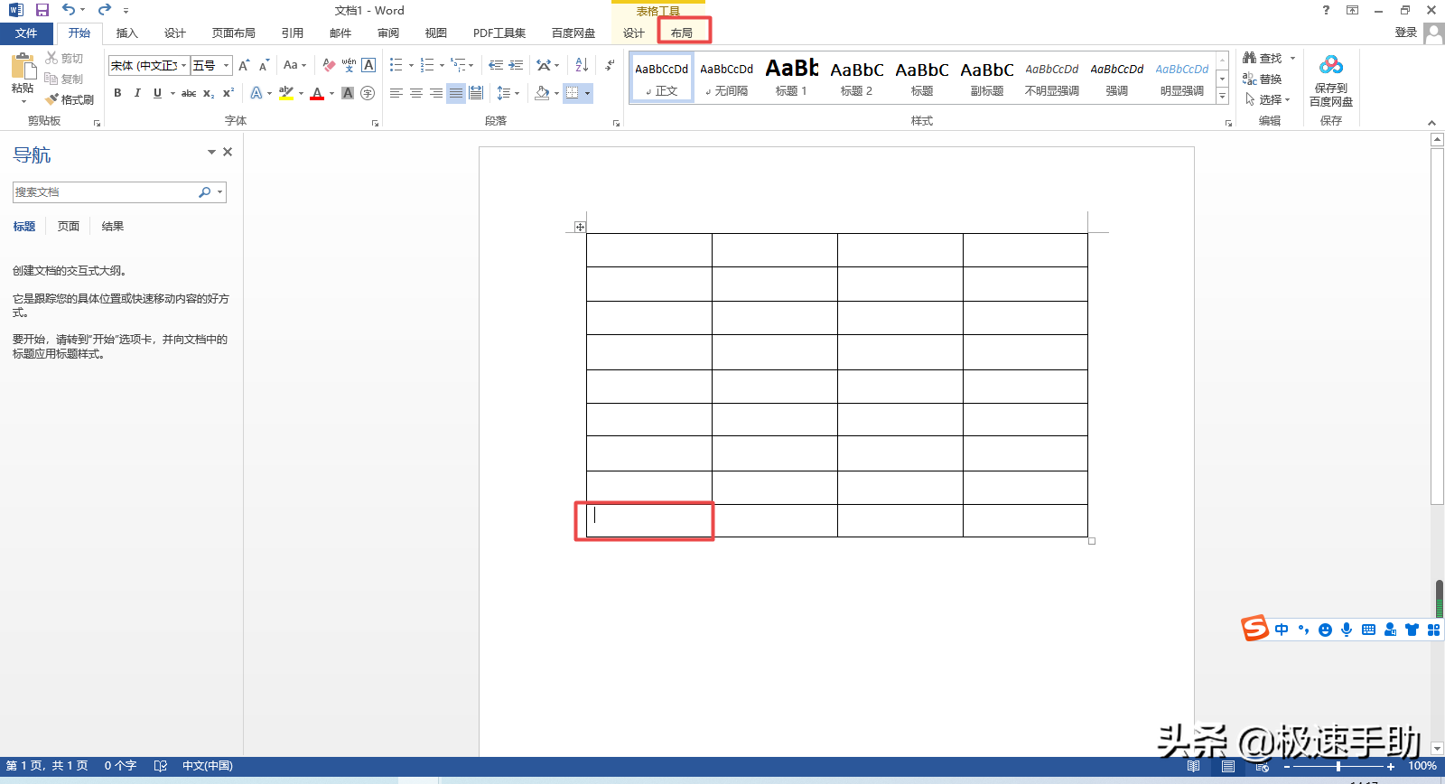The height and width of the screenshot is (784, 1445).
Task: Toggle Bold formatting
Action: click(117, 93)
